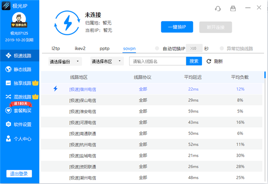Enable 自动切换IP radio option
268x184 pixels.
[x=157, y=48]
